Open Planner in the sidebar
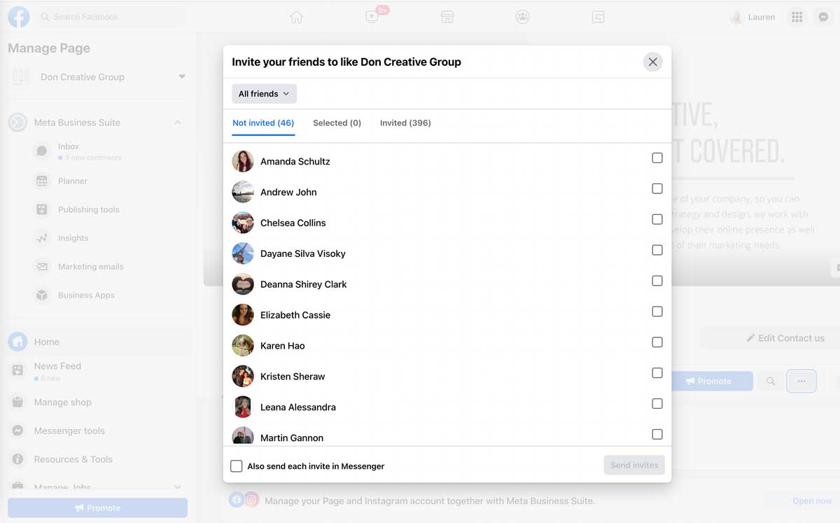This screenshot has width=840, height=523. [x=73, y=181]
